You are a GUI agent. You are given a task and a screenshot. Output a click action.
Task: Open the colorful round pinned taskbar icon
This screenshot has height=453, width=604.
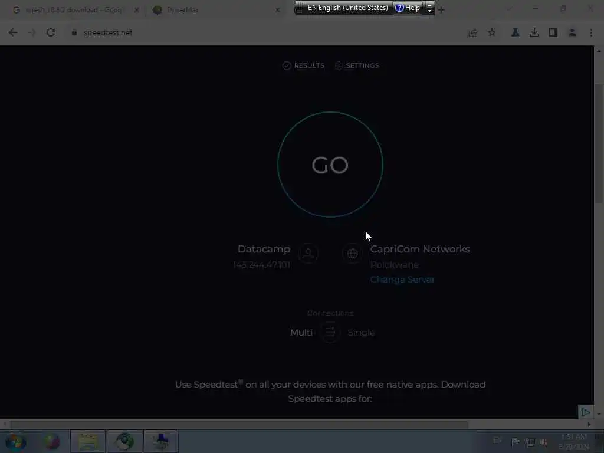click(52, 441)
